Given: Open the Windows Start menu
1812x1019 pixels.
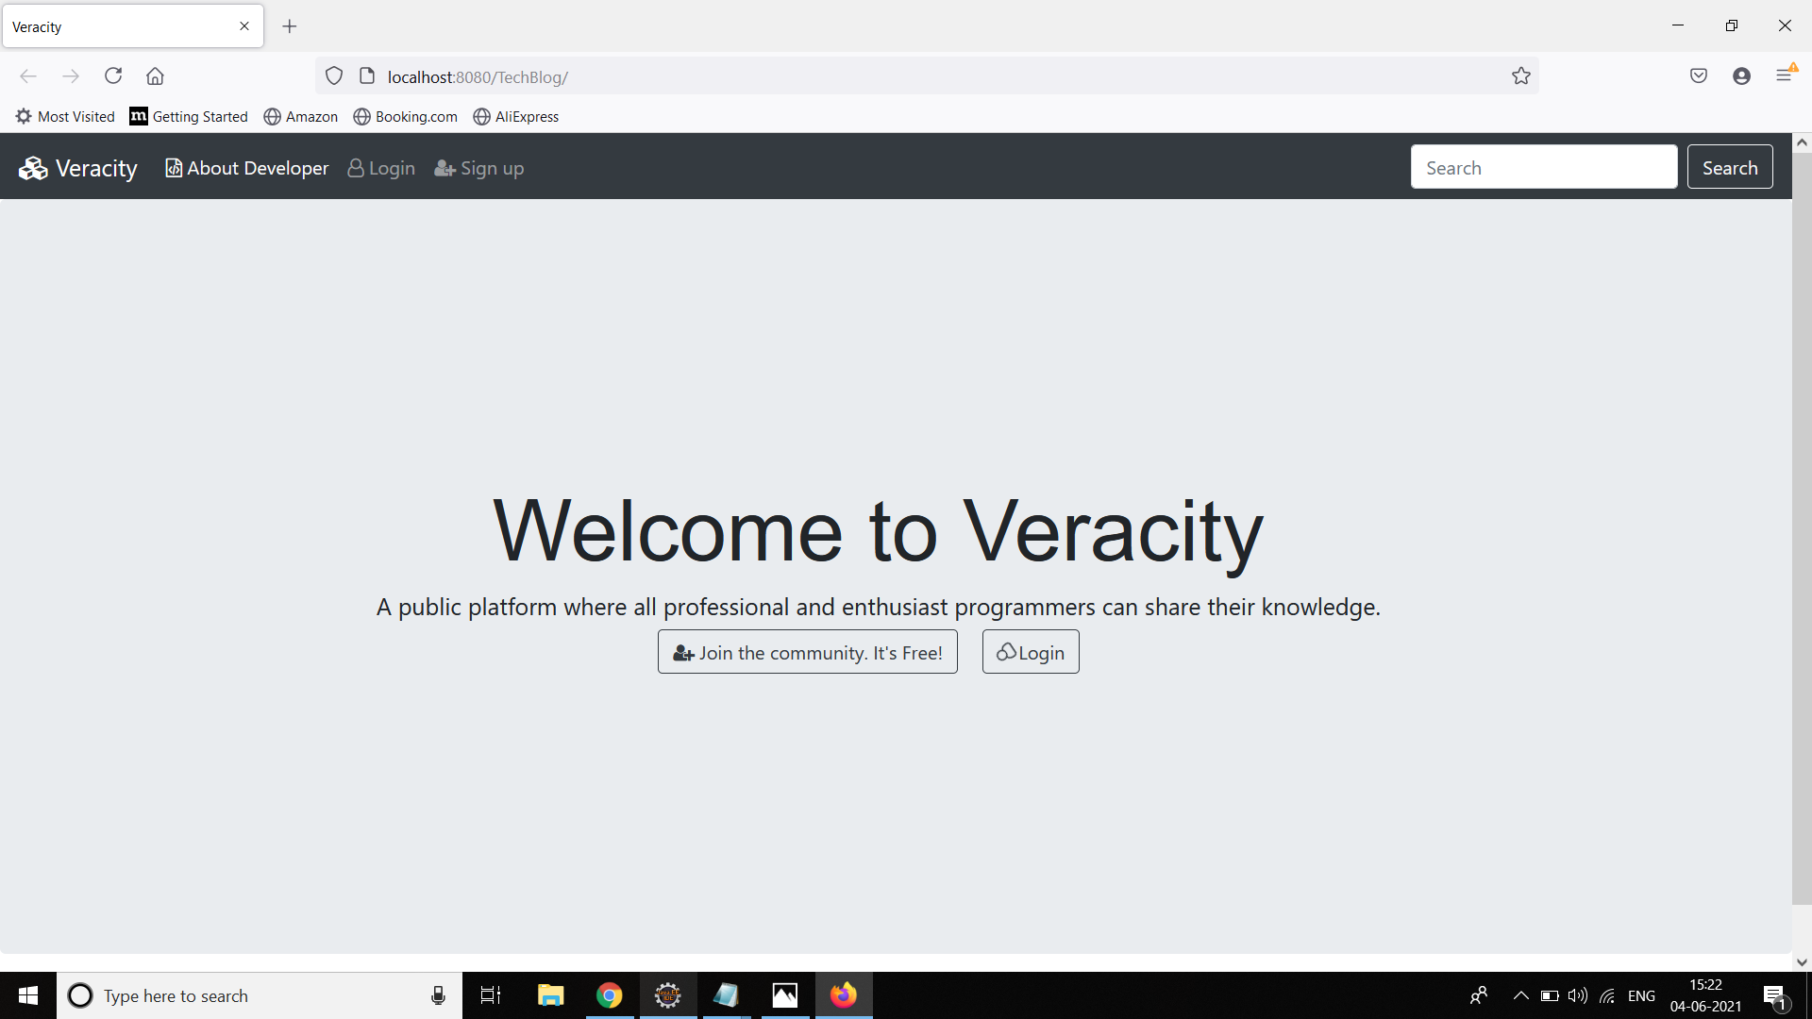Looking at the screenshot, I should tap(28, 995).
